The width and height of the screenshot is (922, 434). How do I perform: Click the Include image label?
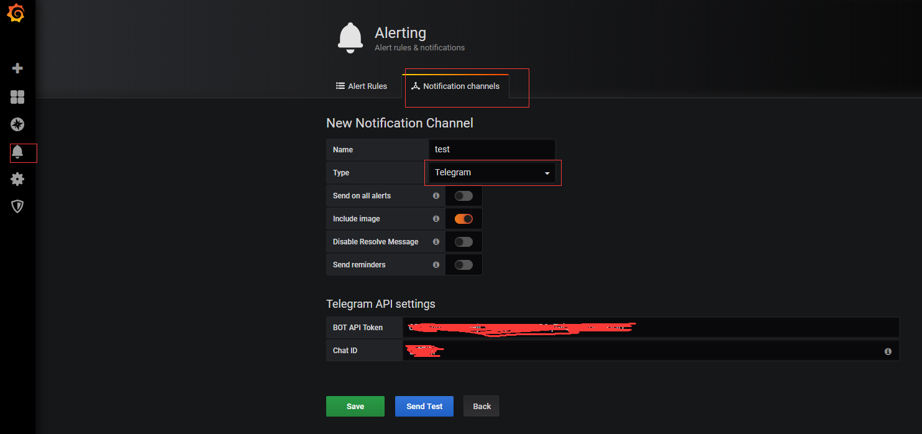point(357,219)
